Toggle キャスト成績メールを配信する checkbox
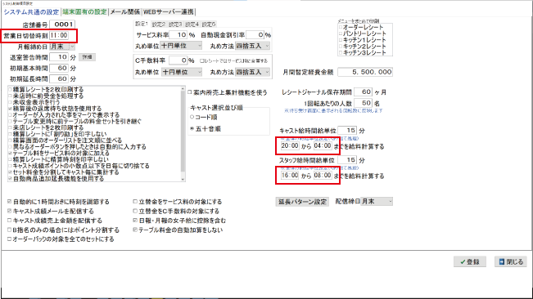The image size is (533, 299). tap(10, 212)
